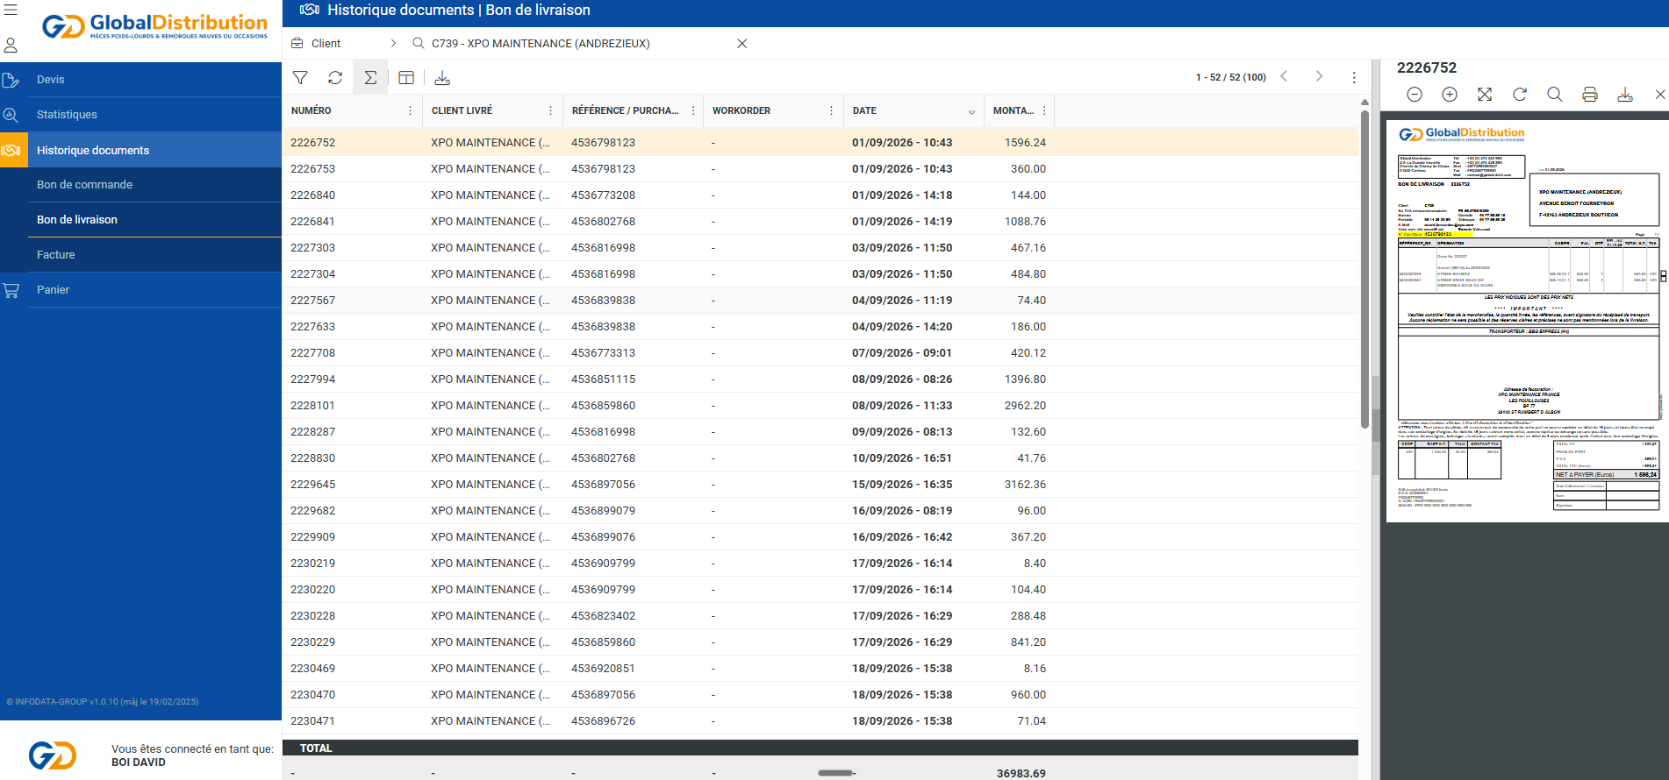Toggle DATE column sort arrow
Image resolution: width=1669 pixels, height=780 pixels.
pyautogui.click(x=971, y=112)
